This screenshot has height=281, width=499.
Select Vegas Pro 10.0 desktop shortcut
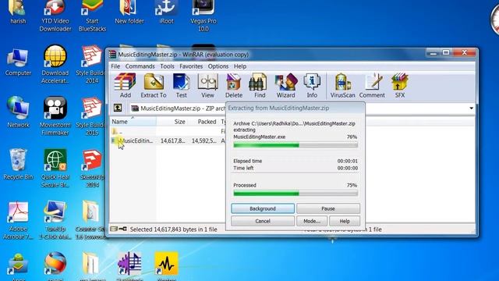[x=203, y=16]
